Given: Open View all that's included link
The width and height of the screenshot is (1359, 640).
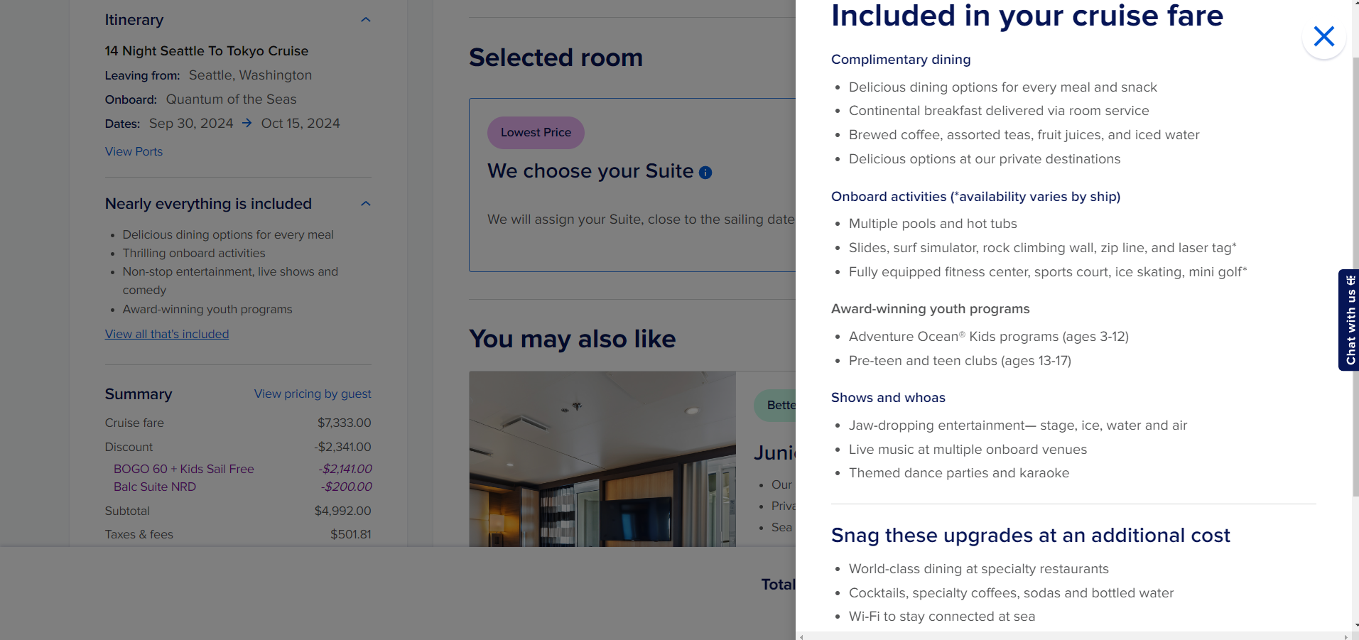Looking at the screenshot, I should click(x=167, y=334).
